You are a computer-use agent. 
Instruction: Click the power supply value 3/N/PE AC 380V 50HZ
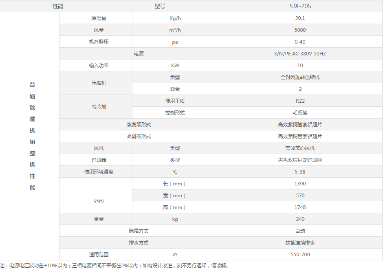coord(300,54)
